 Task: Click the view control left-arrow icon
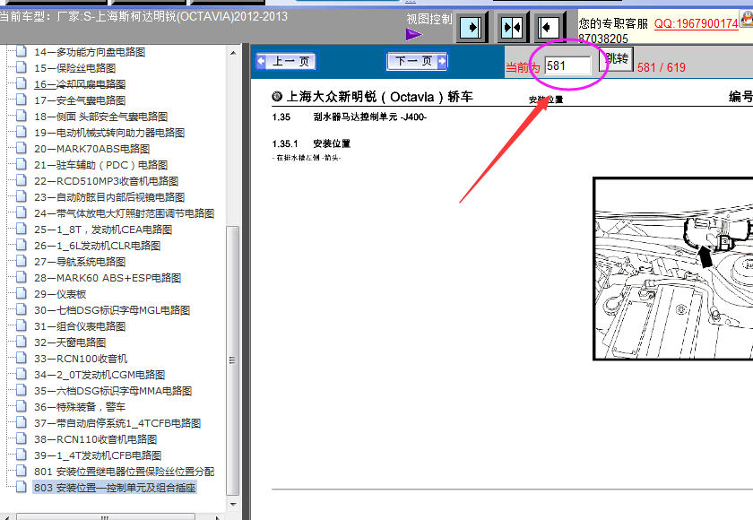(549, 28)
